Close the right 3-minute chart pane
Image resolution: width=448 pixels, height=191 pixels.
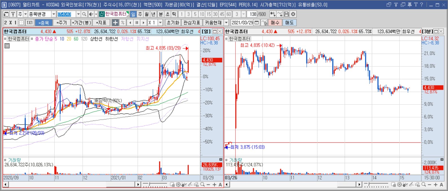pos(441,31)
